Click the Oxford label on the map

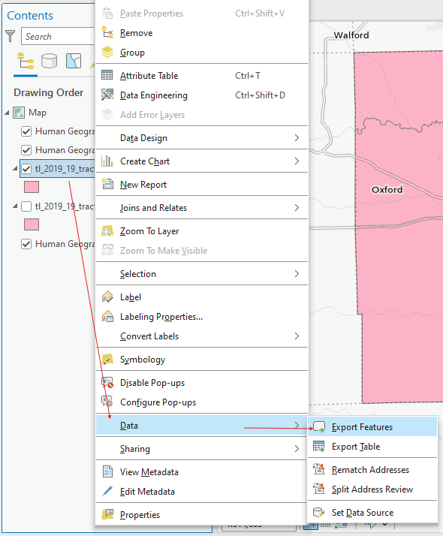coord(387,189)
